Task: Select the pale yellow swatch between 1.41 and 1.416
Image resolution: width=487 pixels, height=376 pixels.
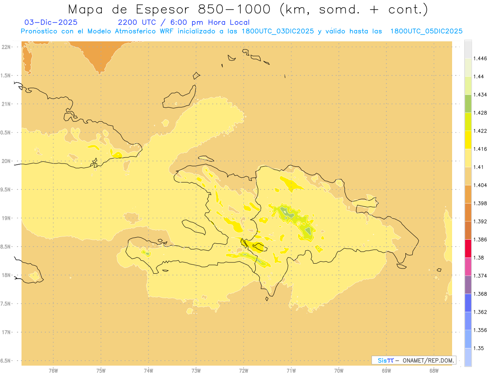Action: click(468, 158)
